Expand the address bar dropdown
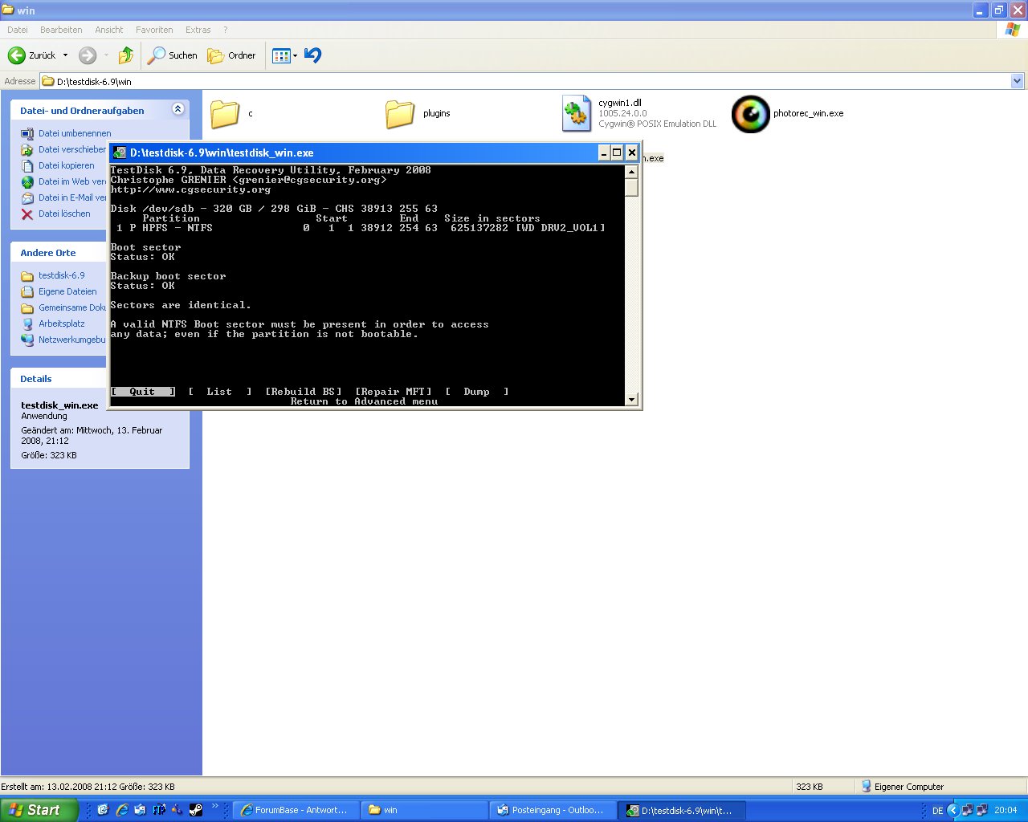This screenshot has height=822, width=1028. [1018, 81]
